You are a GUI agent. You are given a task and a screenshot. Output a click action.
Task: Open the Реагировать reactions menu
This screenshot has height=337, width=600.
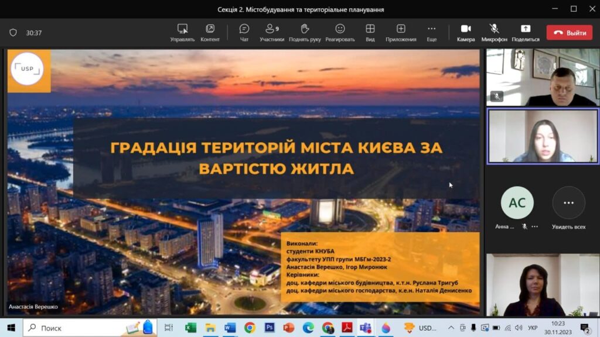point(340,33)
